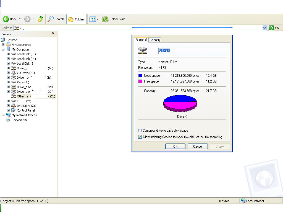Image resolution: width=283 pixels, height=212 pixels.
Task: Click the drive usage pie chart
Action: 180,104
